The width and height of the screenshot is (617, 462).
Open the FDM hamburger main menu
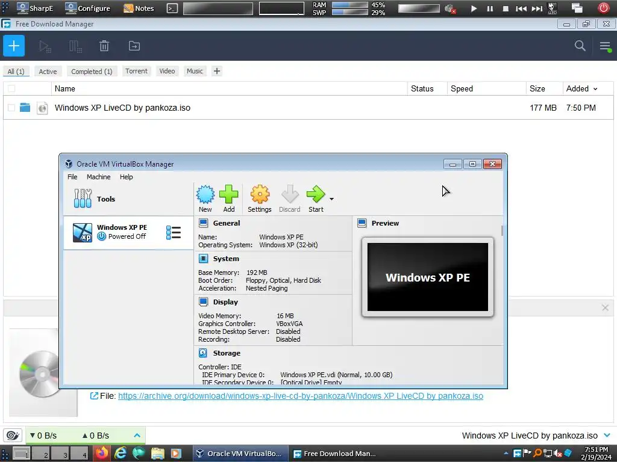click(x=605, y=46)
